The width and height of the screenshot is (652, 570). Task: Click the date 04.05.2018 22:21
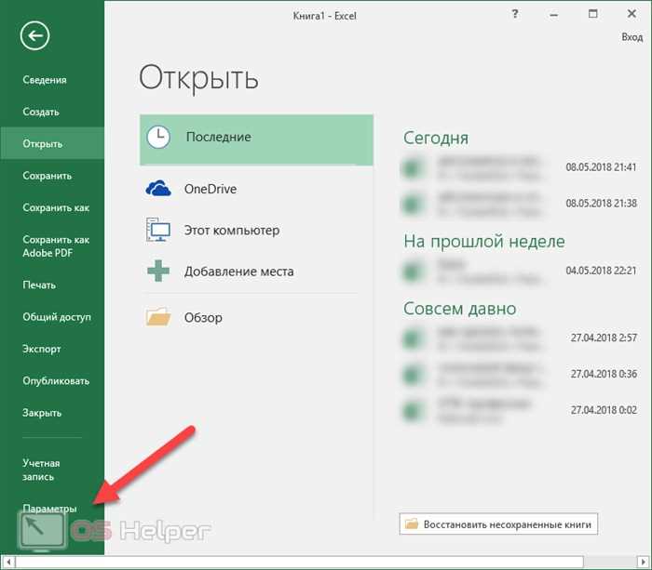601,271
